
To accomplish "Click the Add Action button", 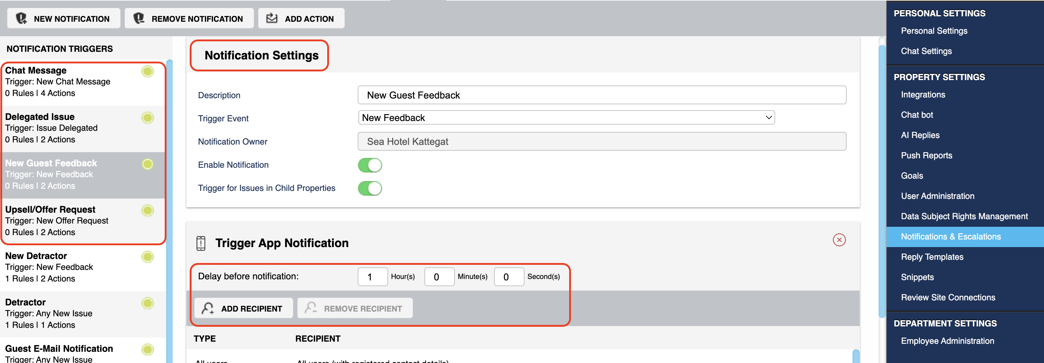I will pyautogui.click(x=301, y=18).
